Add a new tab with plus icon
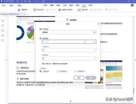136x104 pixels. pos(27,14)
